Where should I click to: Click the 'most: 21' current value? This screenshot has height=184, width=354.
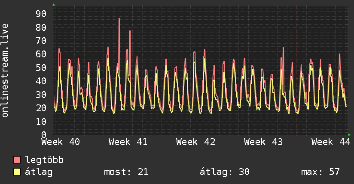tap(126, 172)
